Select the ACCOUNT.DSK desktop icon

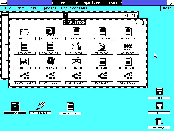(x=25, y=76)
